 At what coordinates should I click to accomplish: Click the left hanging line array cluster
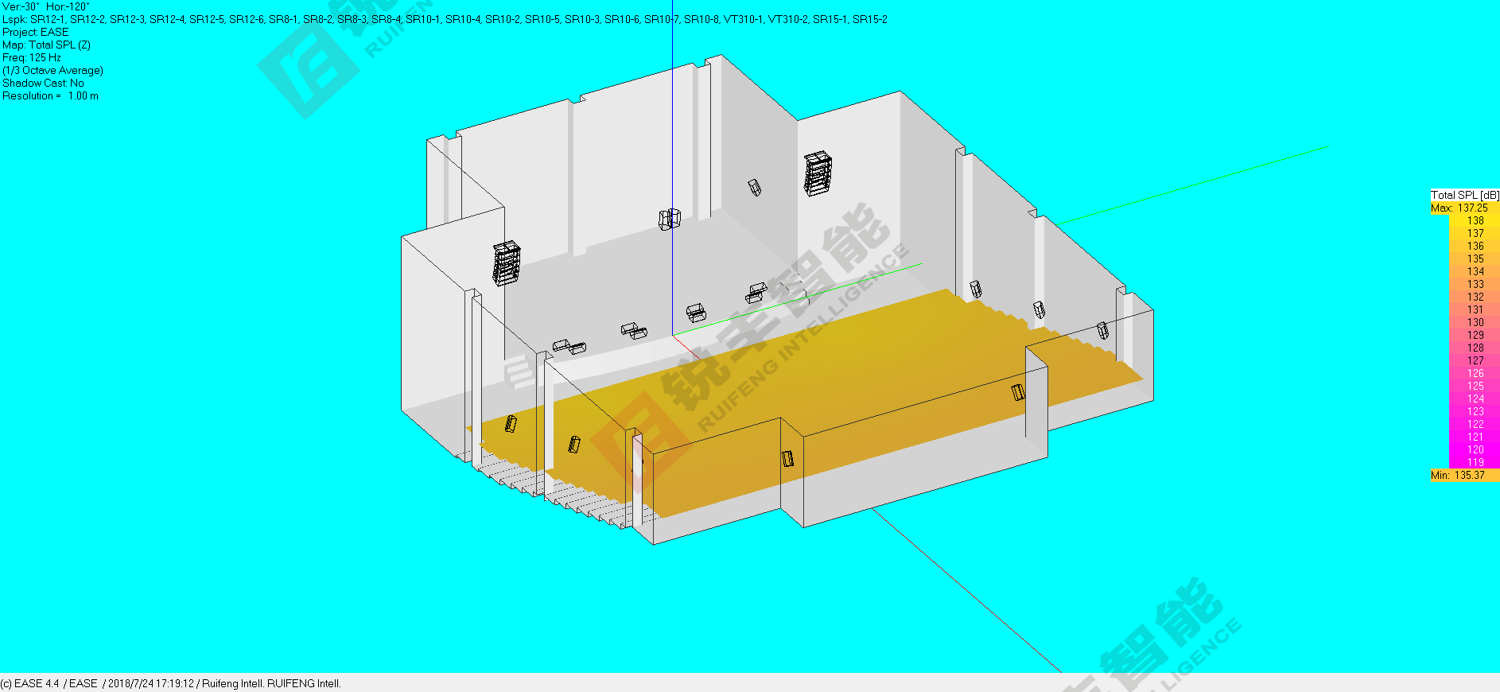(x=506, y=264)
